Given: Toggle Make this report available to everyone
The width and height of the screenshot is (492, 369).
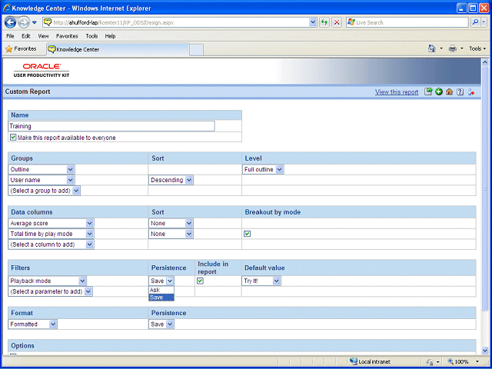Looking at the screenshot, I should pos(13,138).
